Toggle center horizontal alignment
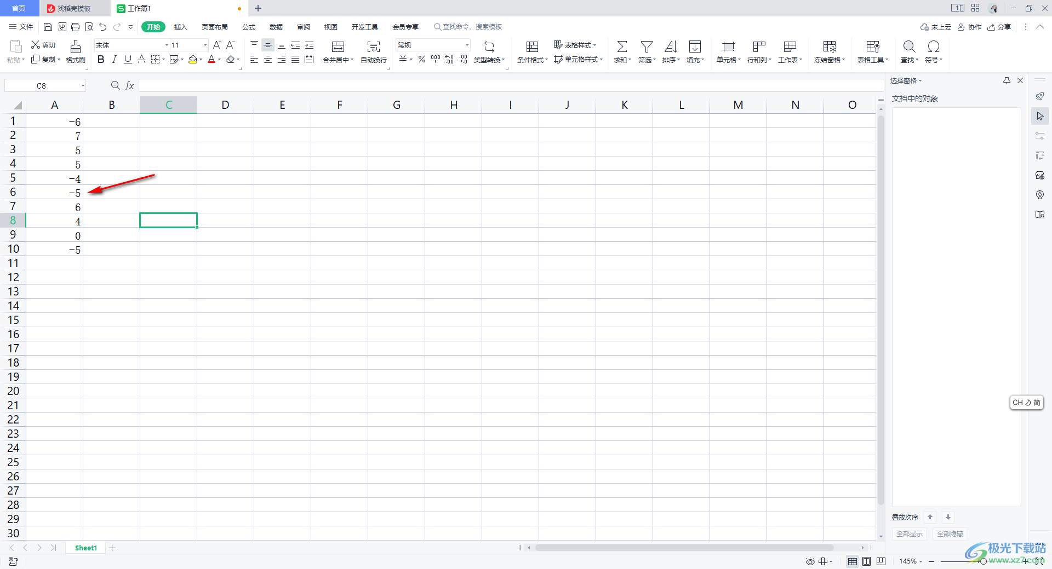1052x569 pixels. click(x=268, y=59)
